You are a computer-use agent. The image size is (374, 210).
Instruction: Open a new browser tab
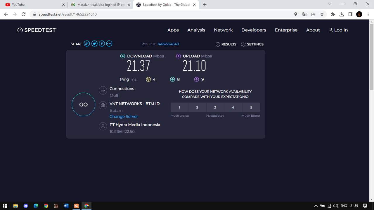[x=205, y=5]
